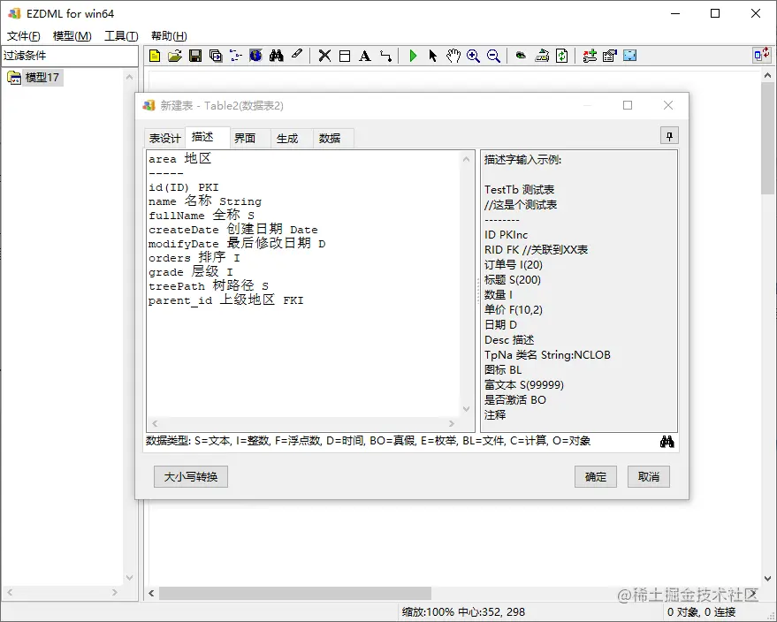Click the description editor scroll down arrow
This screenshot has width=777, height=622.
point(467,409)
